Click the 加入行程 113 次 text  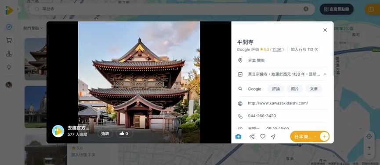click(304, 49)
